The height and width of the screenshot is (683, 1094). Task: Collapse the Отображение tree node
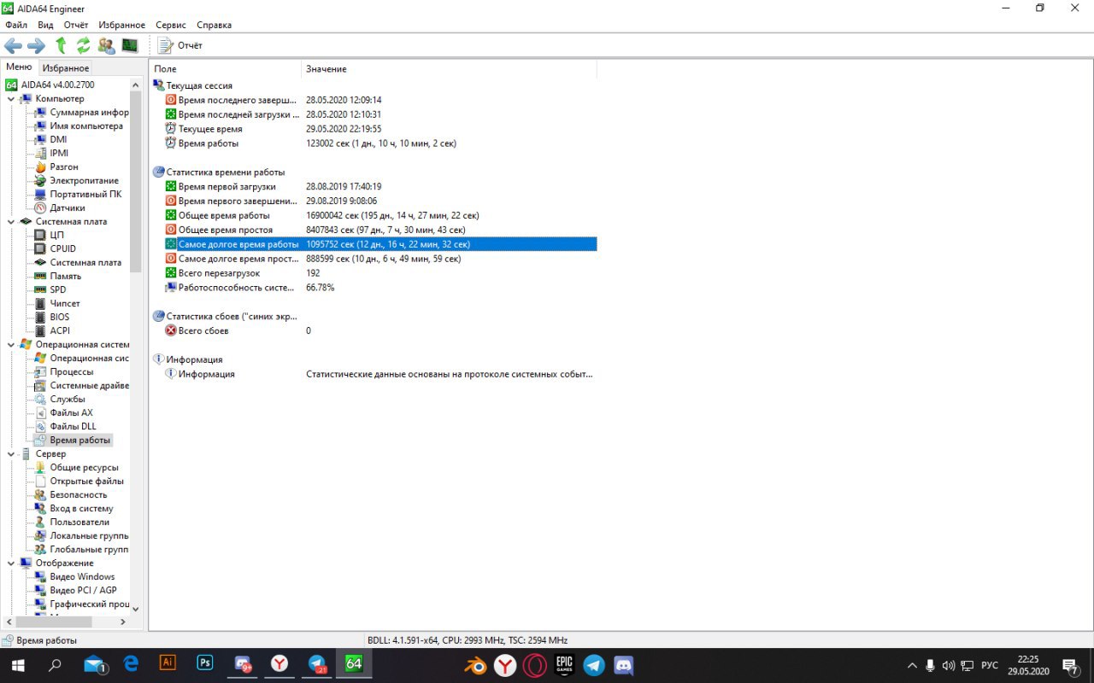(11, 563)
